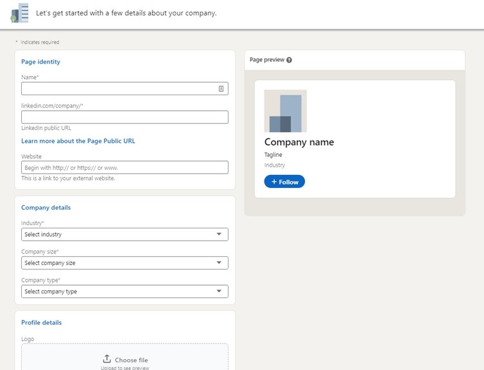Screen dimensions: 484x370
Task: Click the Company name text in preview
Action: pos(299,142)
